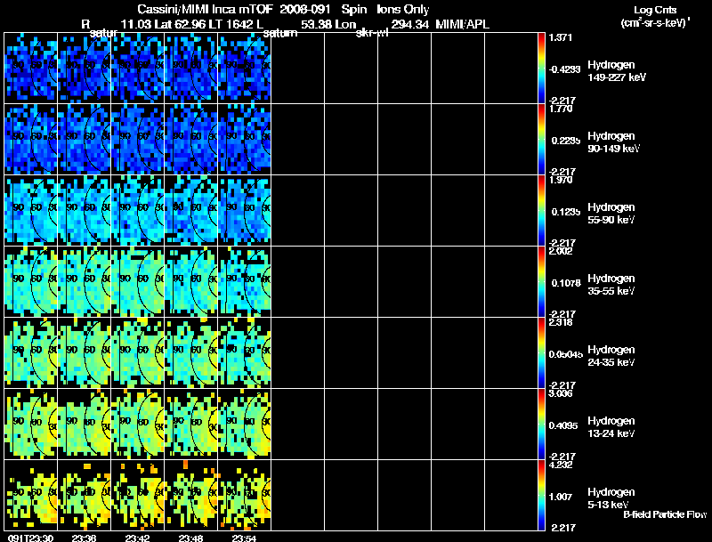Screen dimensions: 712x542
Task: Click the B-field Particle Flow label
Action: click(665, 514)
